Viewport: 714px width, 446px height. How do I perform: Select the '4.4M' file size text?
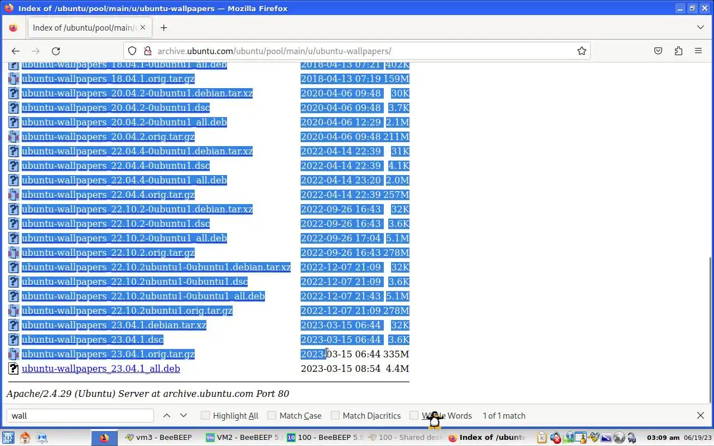pyautogui.click(x=397, y=369)
